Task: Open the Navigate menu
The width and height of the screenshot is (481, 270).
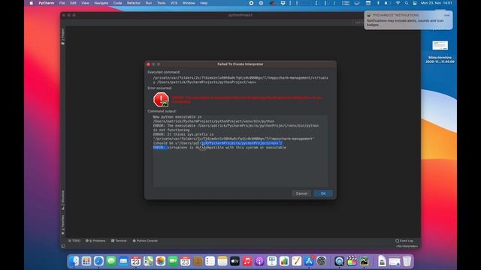Action: (x=101, y=3)
